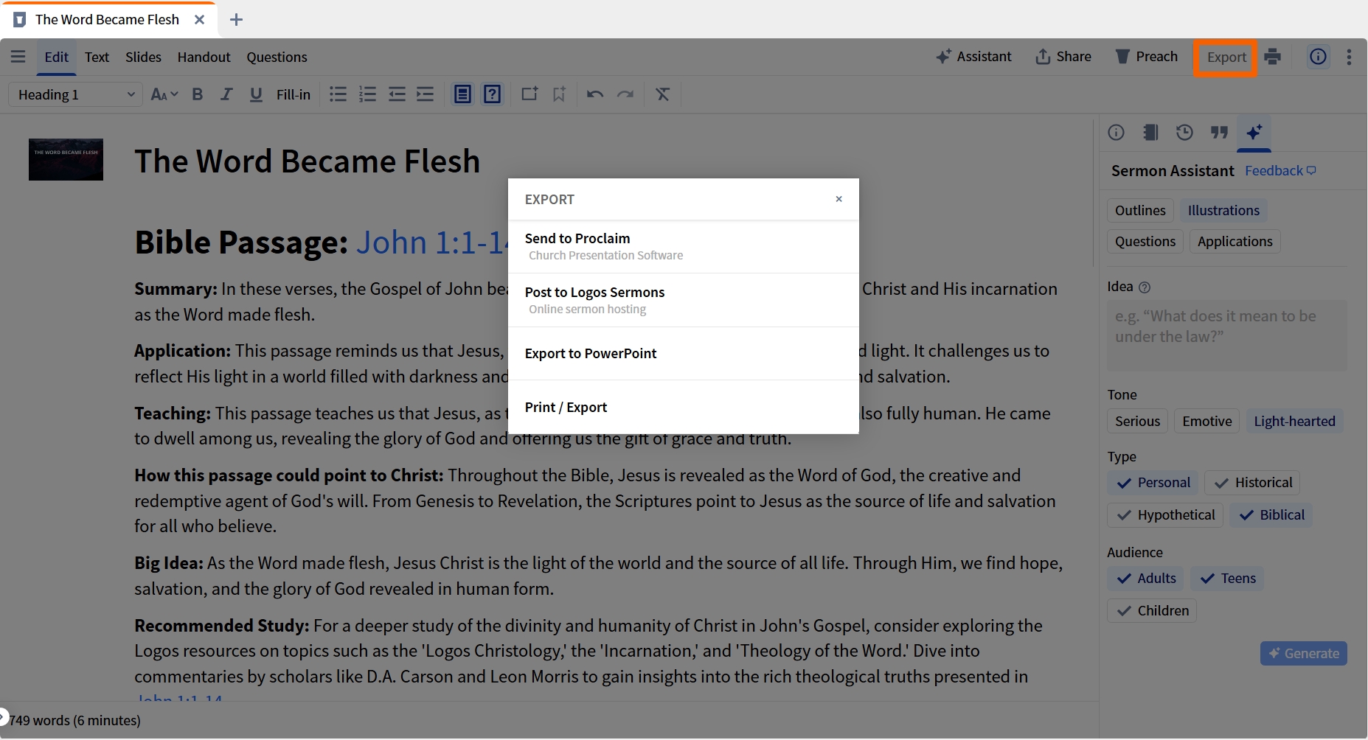The image size is (1368, 740).
Task: Click the sermon title slide thumbnail
Action: (x=66, y=159)
